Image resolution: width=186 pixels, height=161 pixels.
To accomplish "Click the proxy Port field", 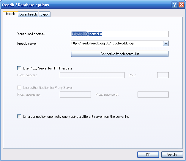I will coord(163,75).
